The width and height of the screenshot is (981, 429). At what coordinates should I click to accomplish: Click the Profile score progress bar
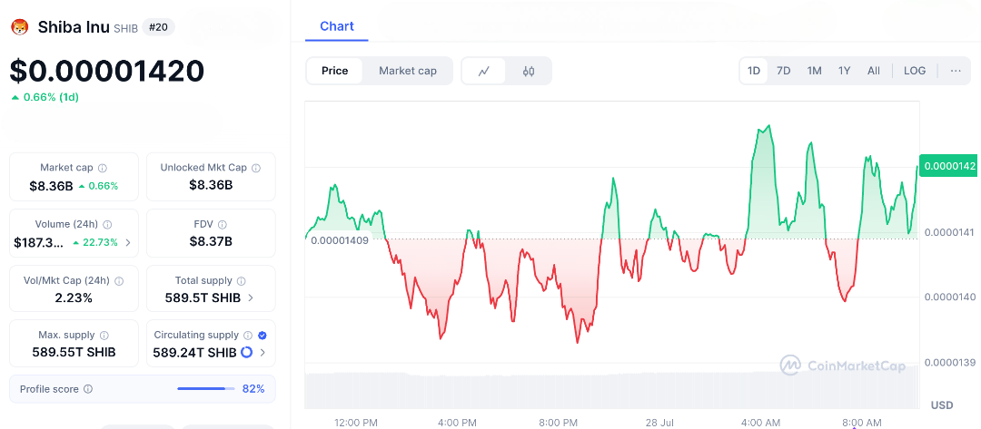click(204, 389)
